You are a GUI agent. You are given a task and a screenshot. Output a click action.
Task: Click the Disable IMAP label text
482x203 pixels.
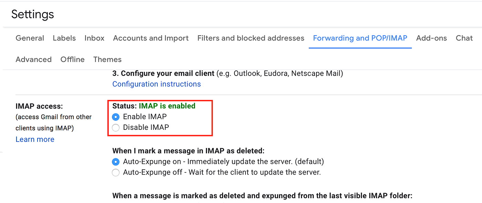tap(146, 128)
